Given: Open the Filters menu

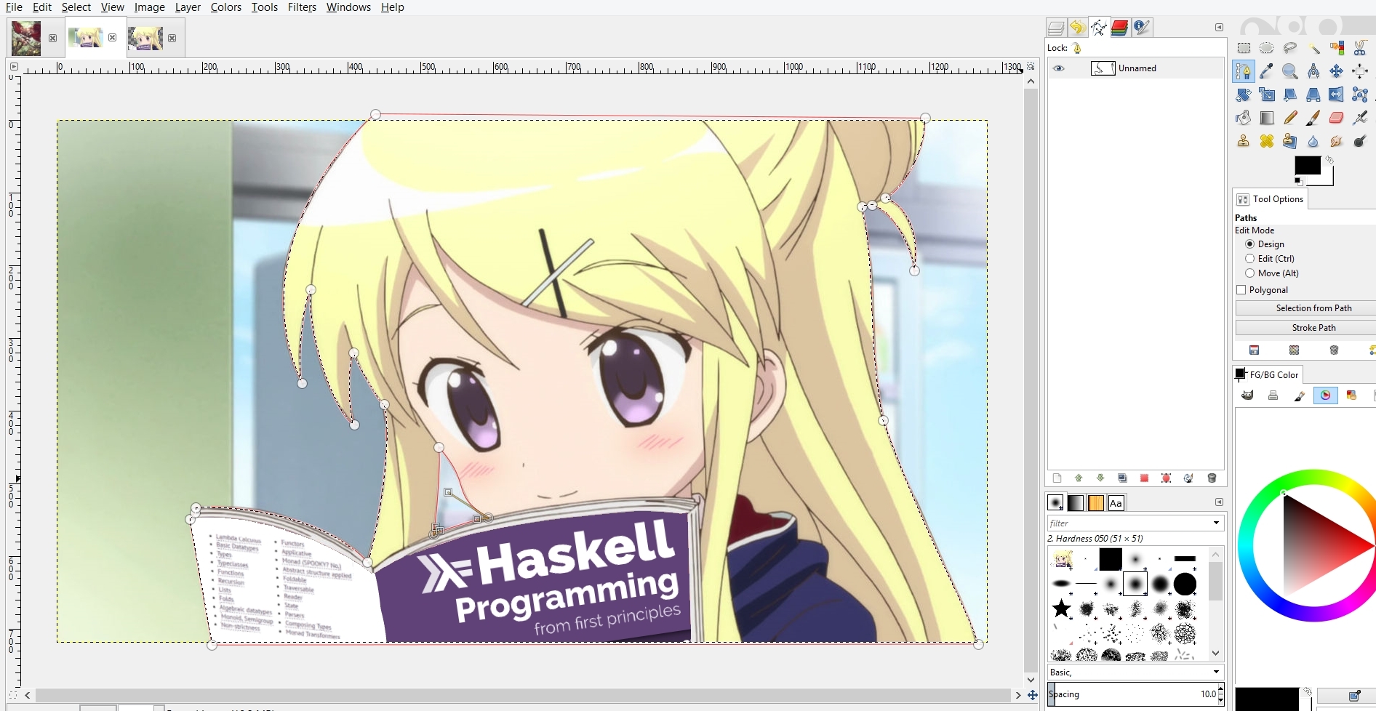Looking at the screenshot, I should [302, 7].
